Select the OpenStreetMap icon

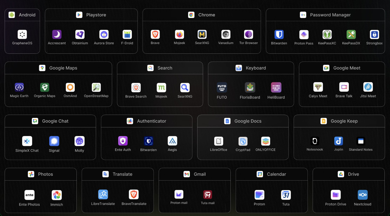(x=96, y=88)
